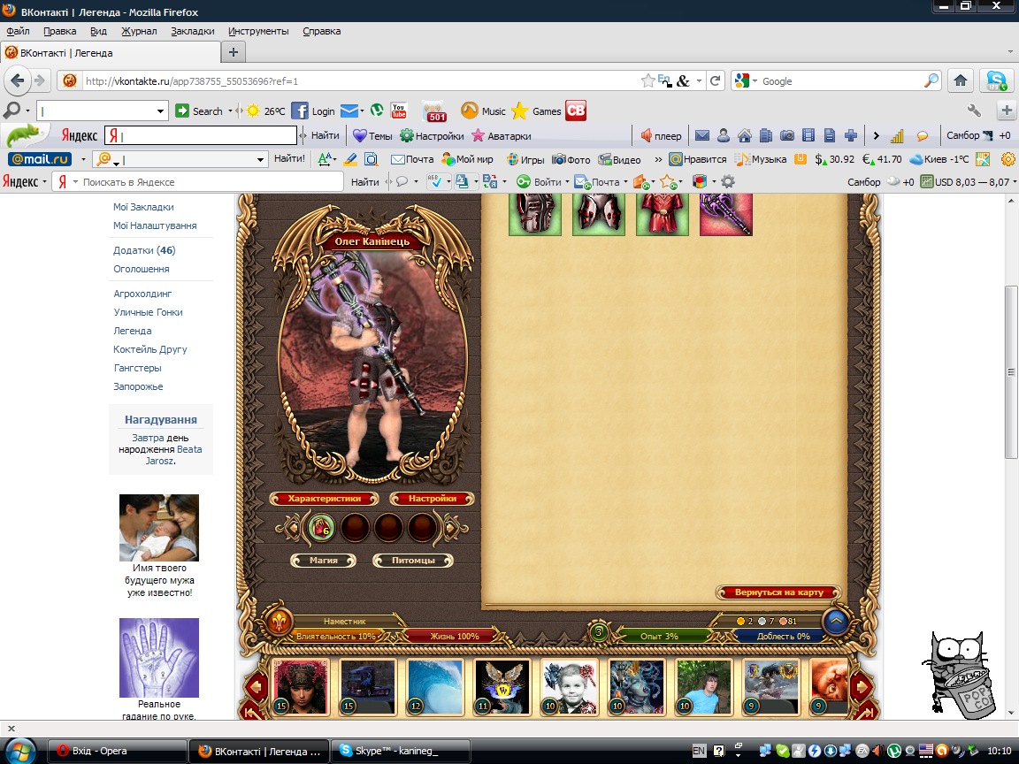This screenshot has height=764, width=1019.
Task: Bookmark the page with the star icon
Action: [x=647, y=80]
